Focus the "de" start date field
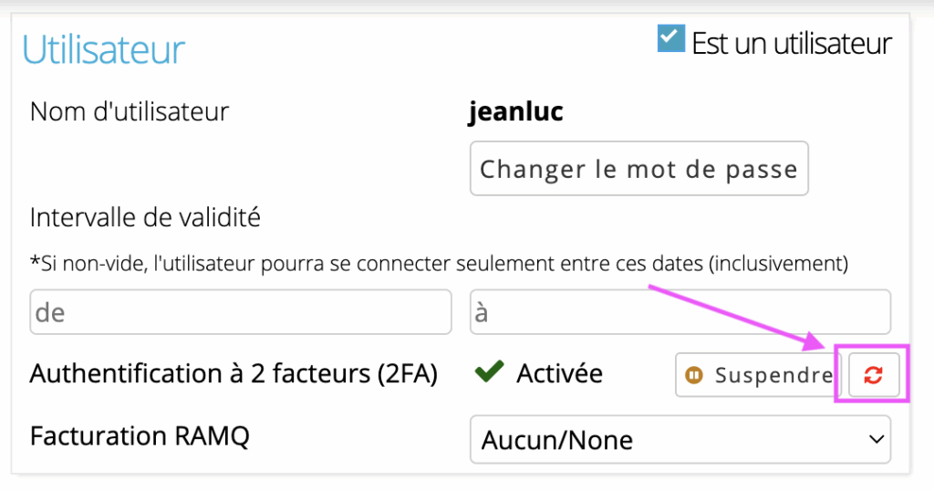Screen dimensions: 934x491 point(241,312)
